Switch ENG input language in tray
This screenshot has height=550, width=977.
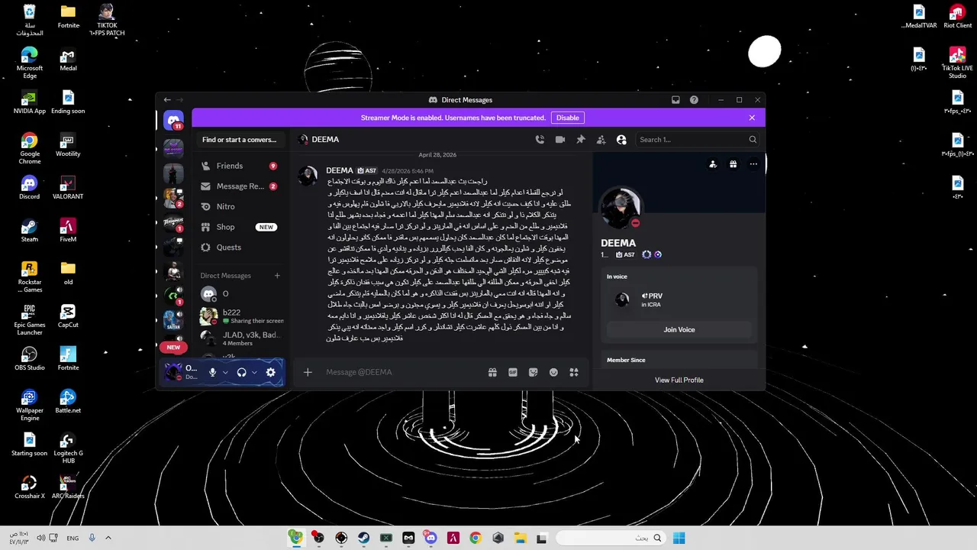click(x=73, y=538)
